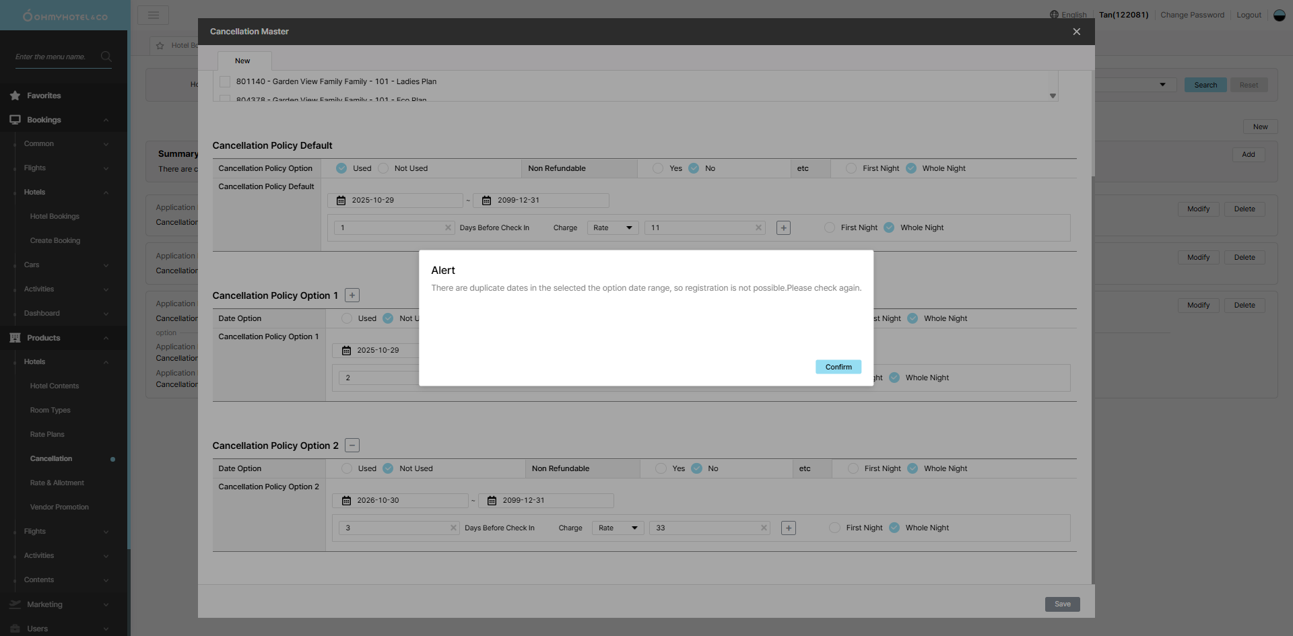Toggle the dark/light theme icon in header
1293x636 pixels.
click(1280, 15)
